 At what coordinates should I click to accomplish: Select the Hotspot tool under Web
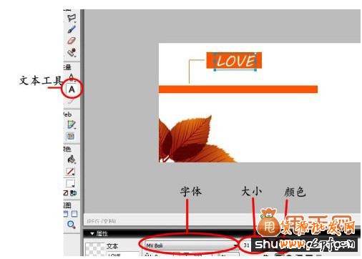[x=72, y=124]
